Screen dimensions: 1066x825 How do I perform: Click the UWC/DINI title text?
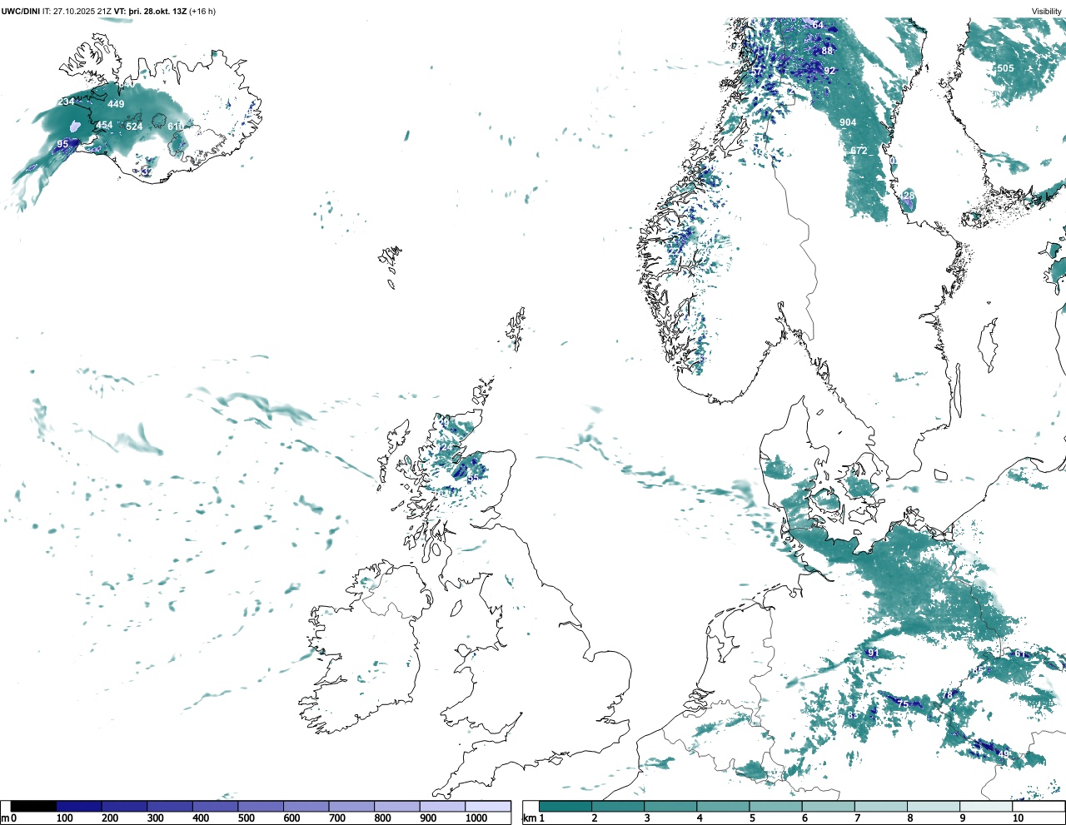[20, 11]
